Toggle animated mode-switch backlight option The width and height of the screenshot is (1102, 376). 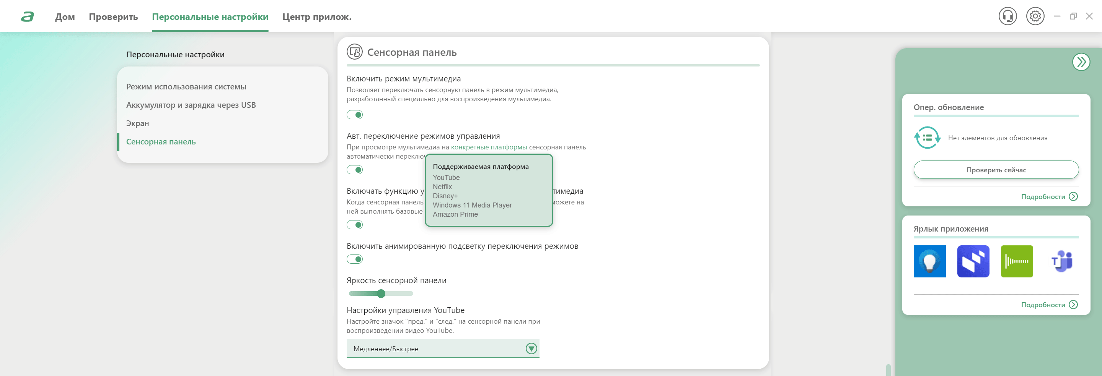[355, 259]
